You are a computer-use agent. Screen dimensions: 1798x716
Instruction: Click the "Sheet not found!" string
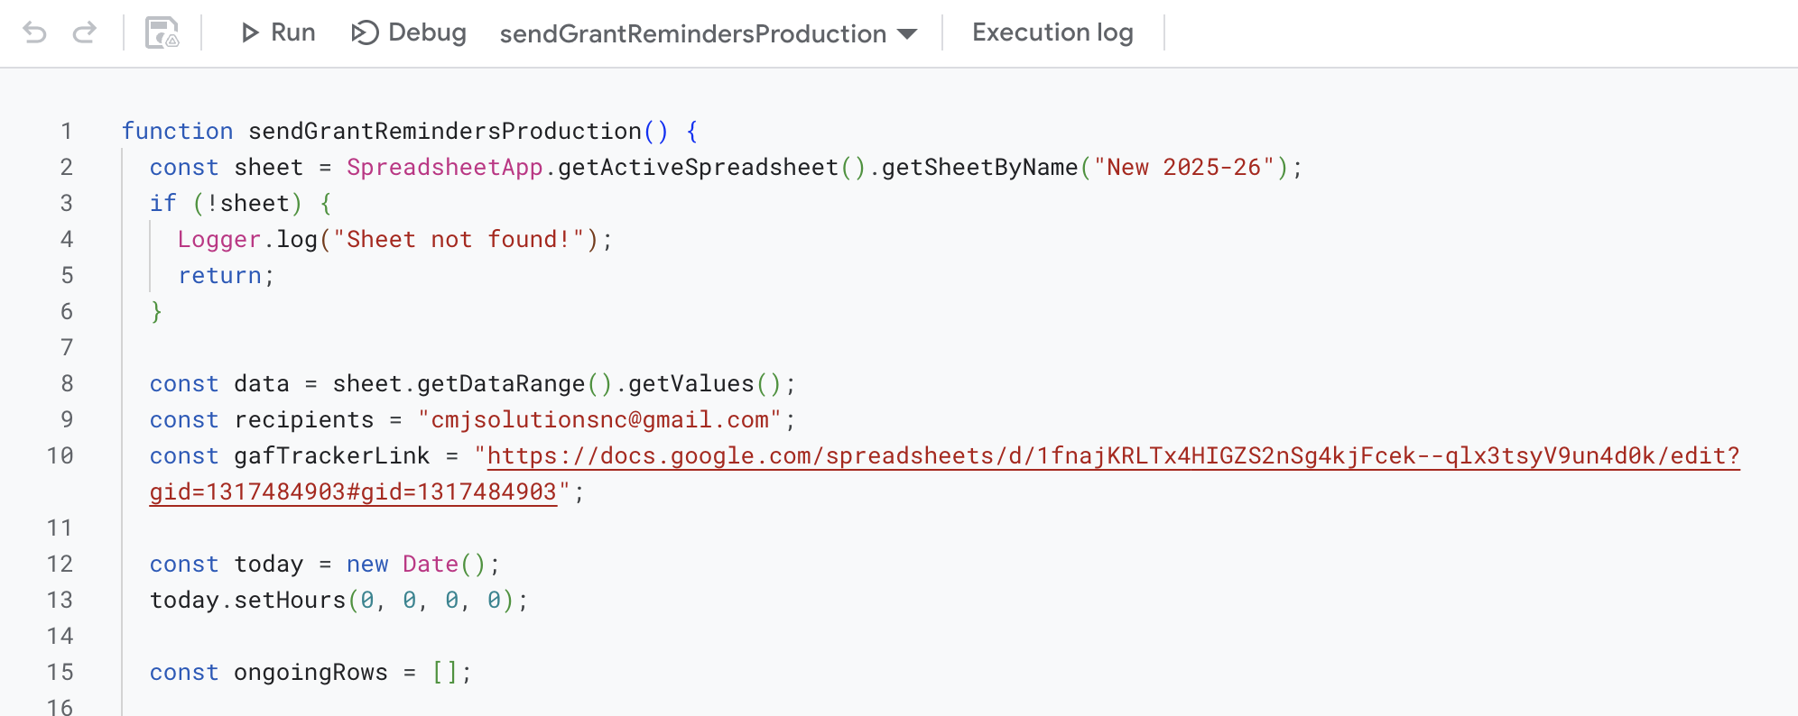point(459,240)
